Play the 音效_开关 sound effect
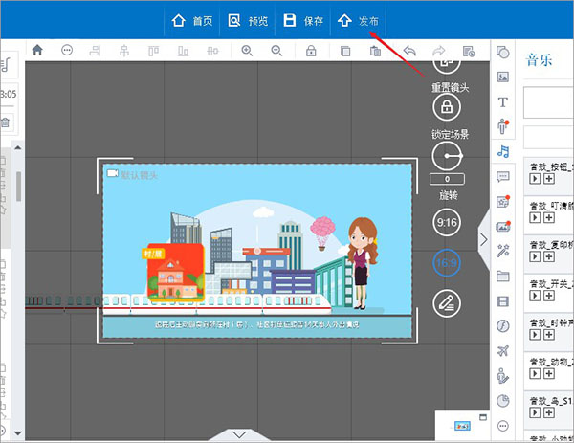 click(535, 296)
